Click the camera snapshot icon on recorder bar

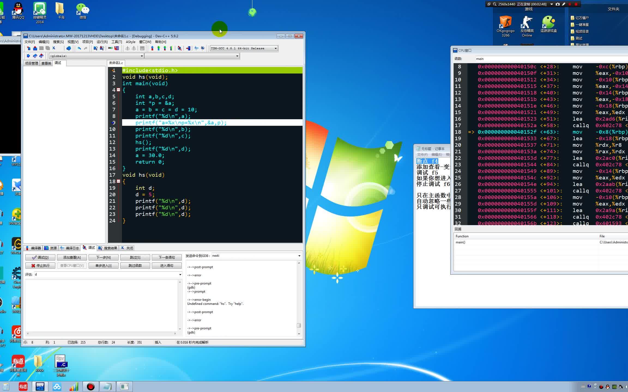click(557, 4)
